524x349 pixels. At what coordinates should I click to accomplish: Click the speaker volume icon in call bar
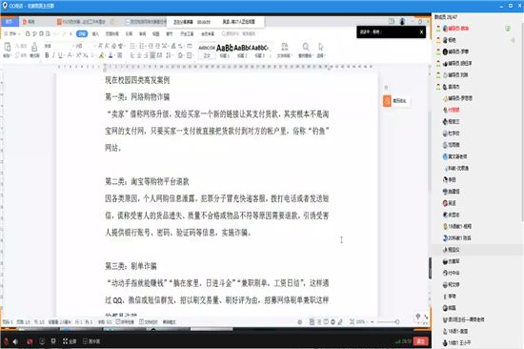click(15, 341)
